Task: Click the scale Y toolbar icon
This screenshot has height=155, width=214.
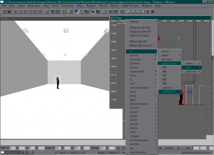Action: [x=138, y=11]
